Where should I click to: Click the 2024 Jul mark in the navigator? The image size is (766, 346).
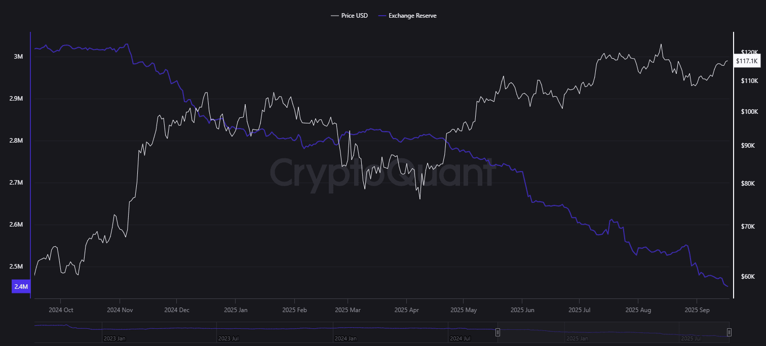[x=460, y=338]
